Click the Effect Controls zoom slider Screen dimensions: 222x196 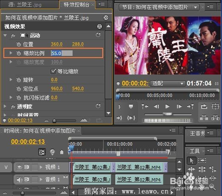[x=54, y=121]
